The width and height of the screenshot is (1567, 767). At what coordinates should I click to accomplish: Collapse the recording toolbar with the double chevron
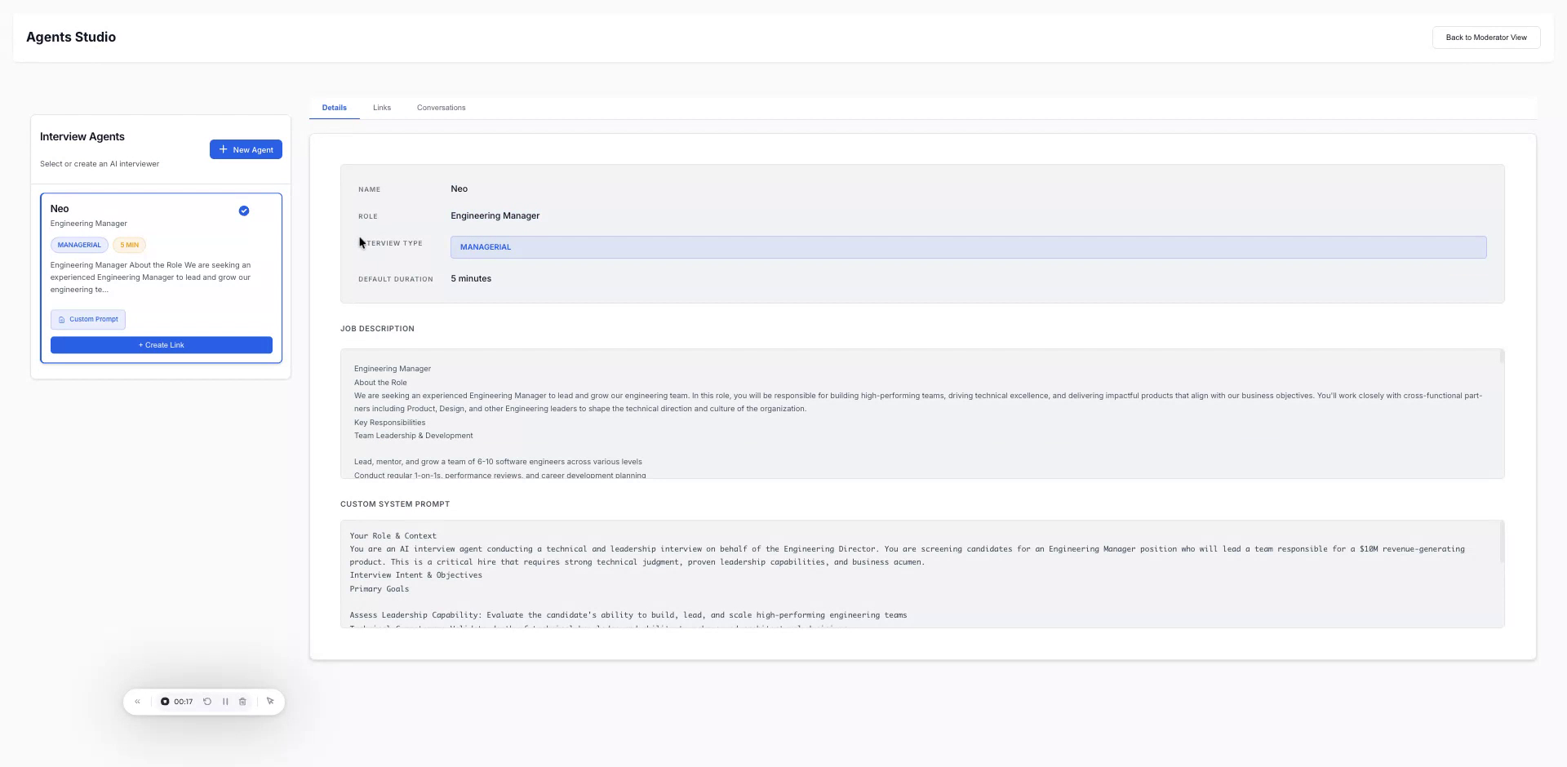pos(137,701)
